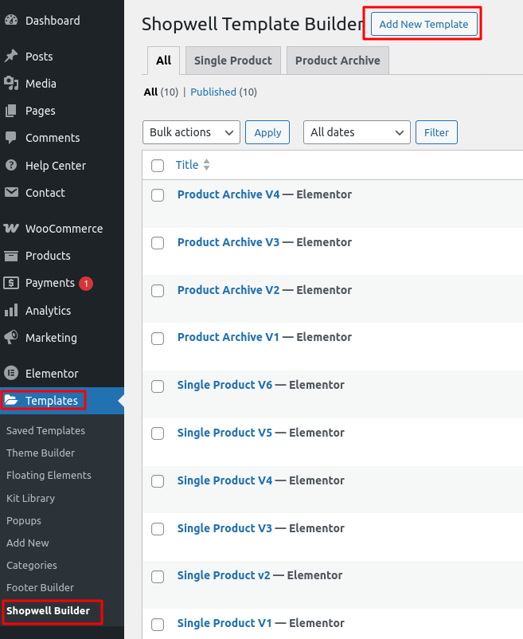
Task: Open the WooCommerce menu label
Action: [x=64, y=228]
